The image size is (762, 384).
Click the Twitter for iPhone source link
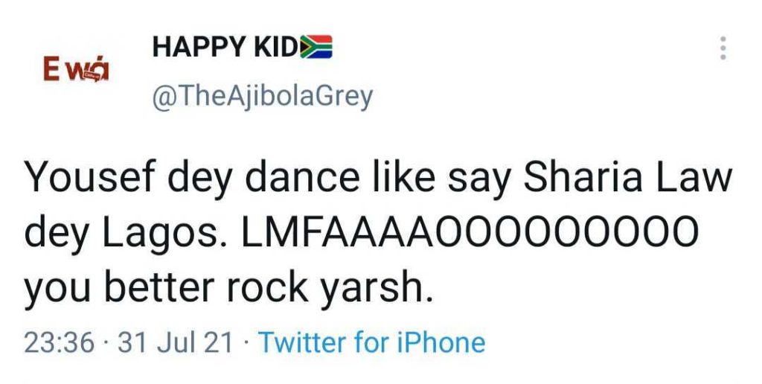click(371, 342)
